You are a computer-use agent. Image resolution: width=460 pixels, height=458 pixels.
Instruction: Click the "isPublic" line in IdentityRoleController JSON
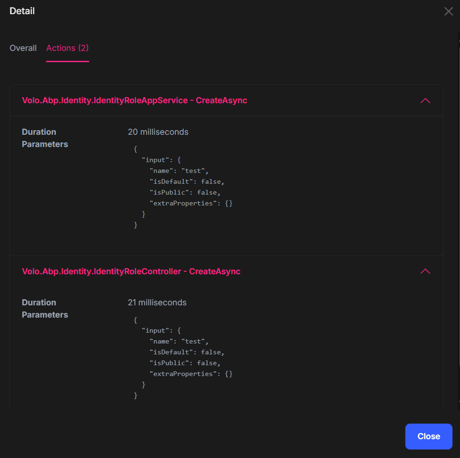pyautogui.click(x=185, y=363)
